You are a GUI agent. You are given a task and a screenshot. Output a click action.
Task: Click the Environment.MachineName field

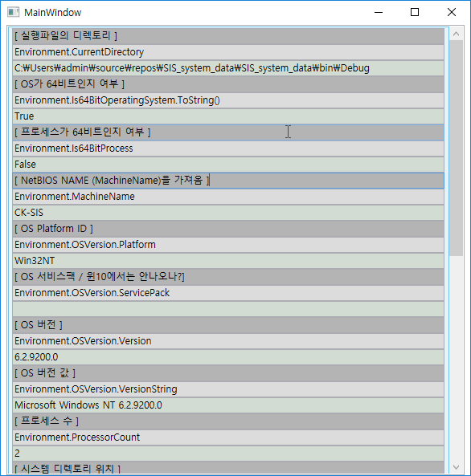(228, 197)
